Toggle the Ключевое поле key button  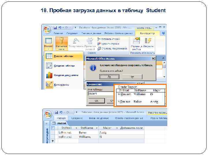(62, 44)
